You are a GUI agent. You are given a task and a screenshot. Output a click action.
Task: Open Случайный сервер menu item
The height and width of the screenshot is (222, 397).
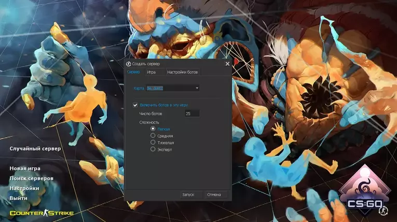(35, 149)
